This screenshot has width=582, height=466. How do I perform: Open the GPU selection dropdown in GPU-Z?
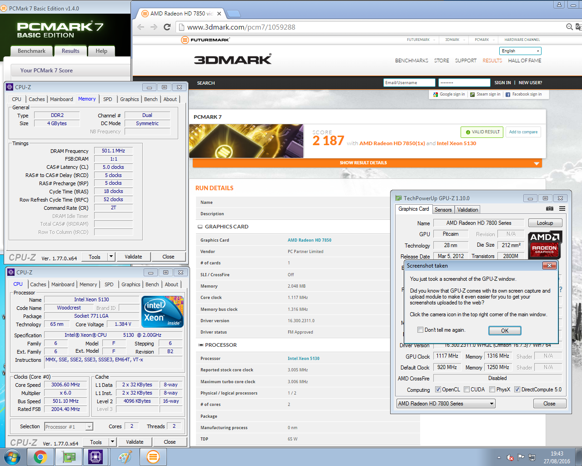pos(446,404)
